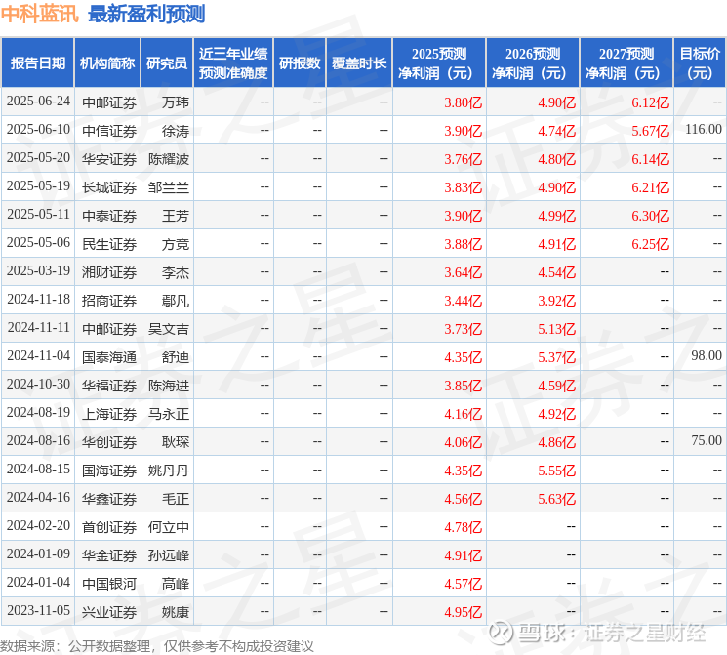Click the 5.63亿 forecast value

(x=557, y=499)
